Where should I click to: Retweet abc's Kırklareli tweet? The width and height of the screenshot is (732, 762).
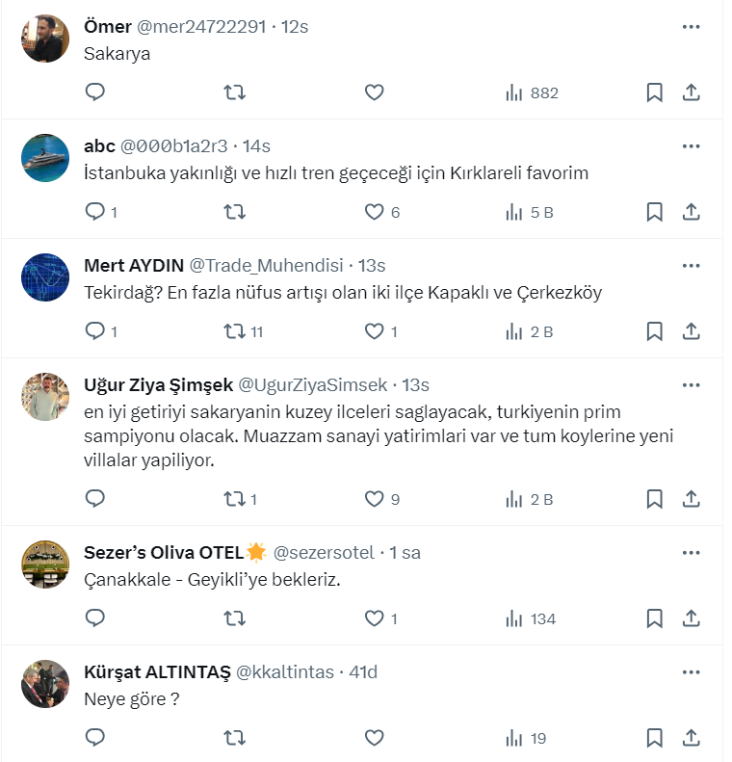[x=234, y=212]
